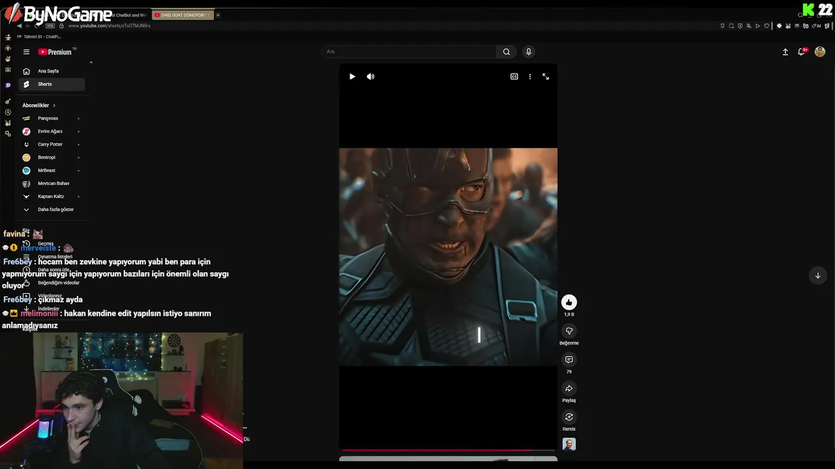Expand Daha fazla göster
835x469 pixels.
[x=52, y=210]
